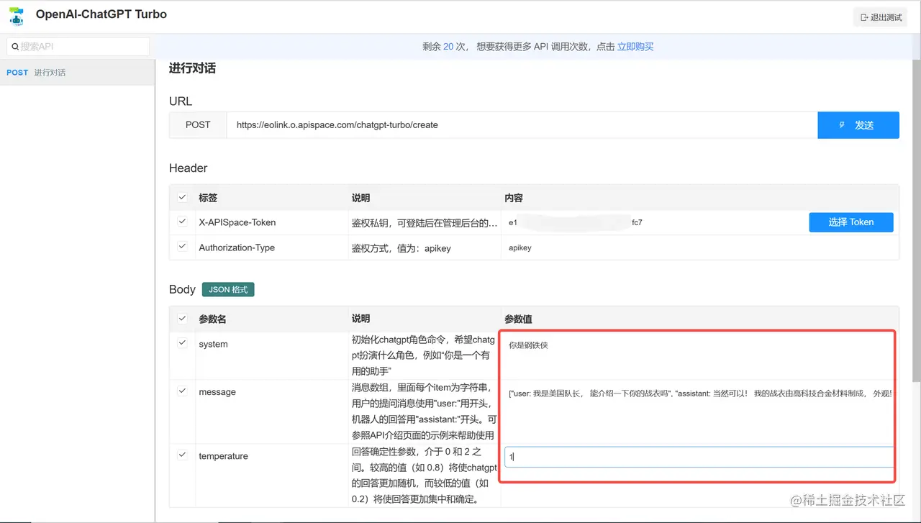The image size is (921, 523).
Task: Click the X-APISpace-Token label cell
Action: (237, 222)
